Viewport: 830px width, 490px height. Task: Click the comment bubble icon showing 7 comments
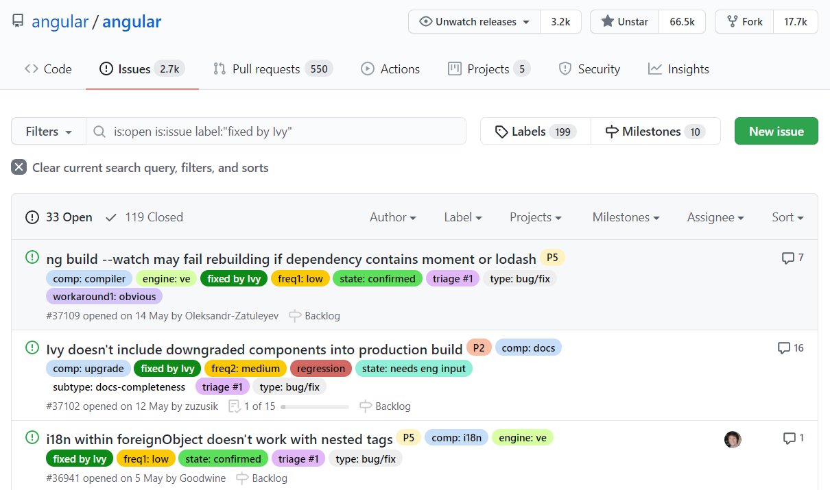(x=788, y=258)
